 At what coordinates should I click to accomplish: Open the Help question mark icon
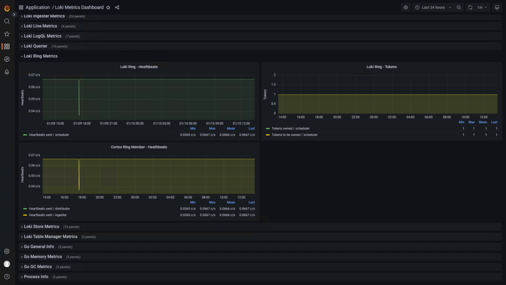pyautogui.click(x=7, y=276)
